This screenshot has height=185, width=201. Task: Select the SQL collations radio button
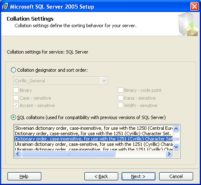(13, 117)
